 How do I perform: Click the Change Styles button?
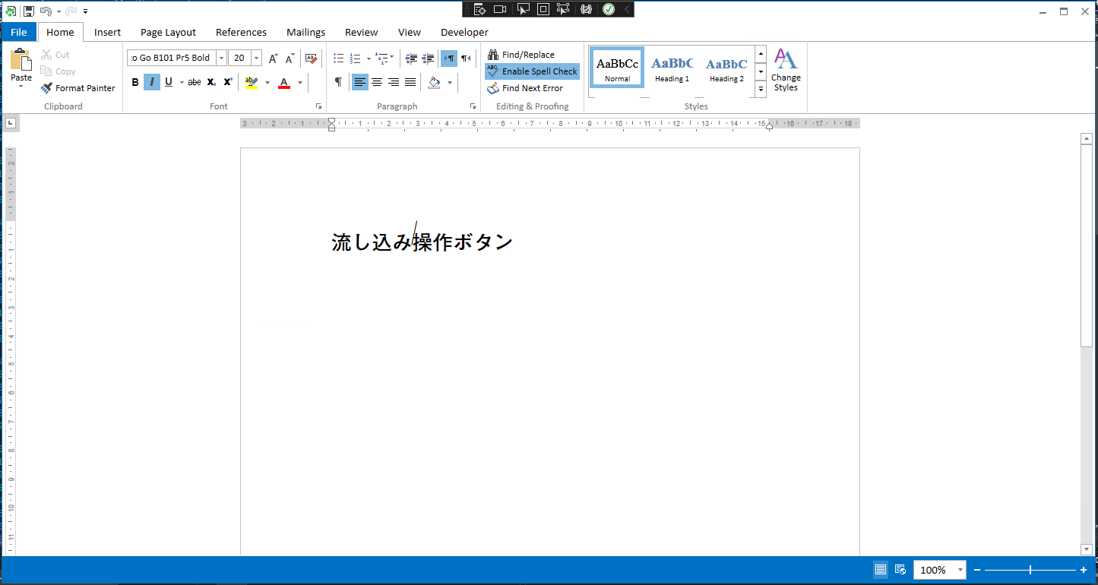786,70
